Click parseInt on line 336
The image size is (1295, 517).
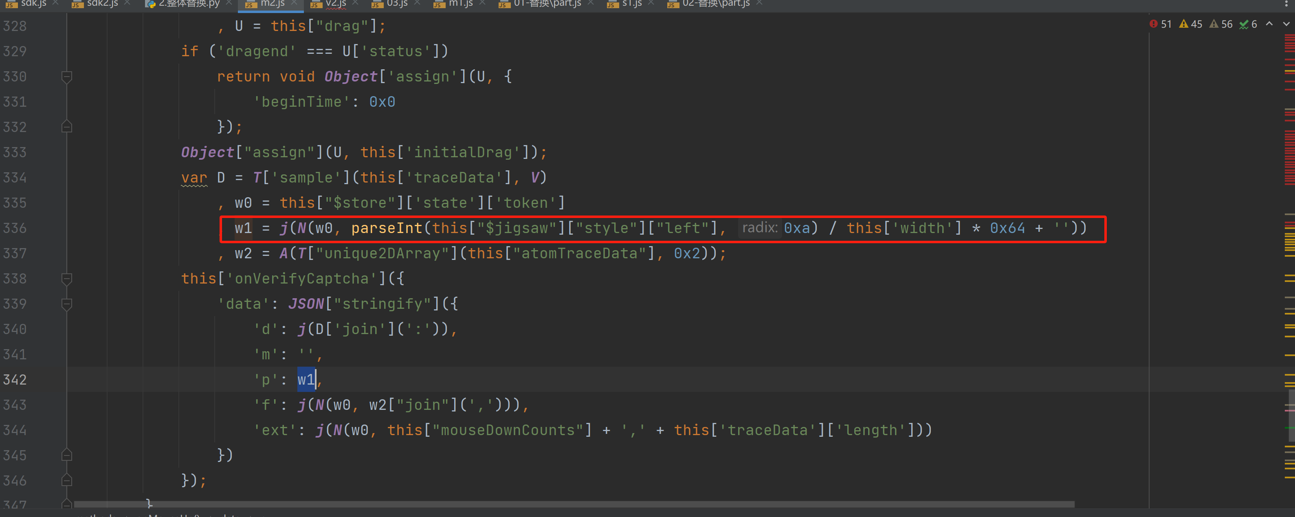(387, 228)
